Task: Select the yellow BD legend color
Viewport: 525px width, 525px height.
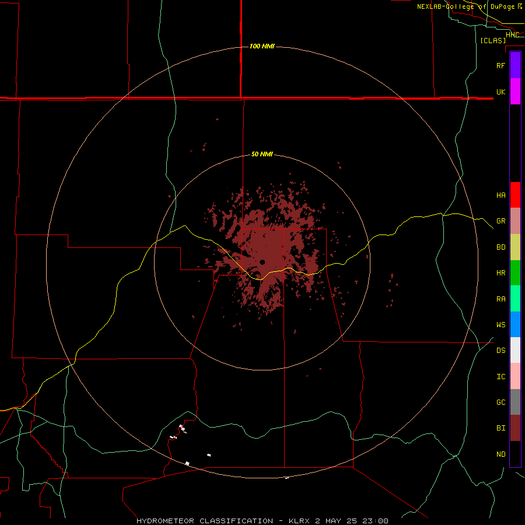Action: coord(515,247)
